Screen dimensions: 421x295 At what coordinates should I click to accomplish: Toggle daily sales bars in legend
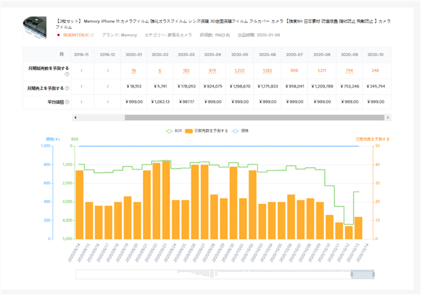[x=208, y=131]
